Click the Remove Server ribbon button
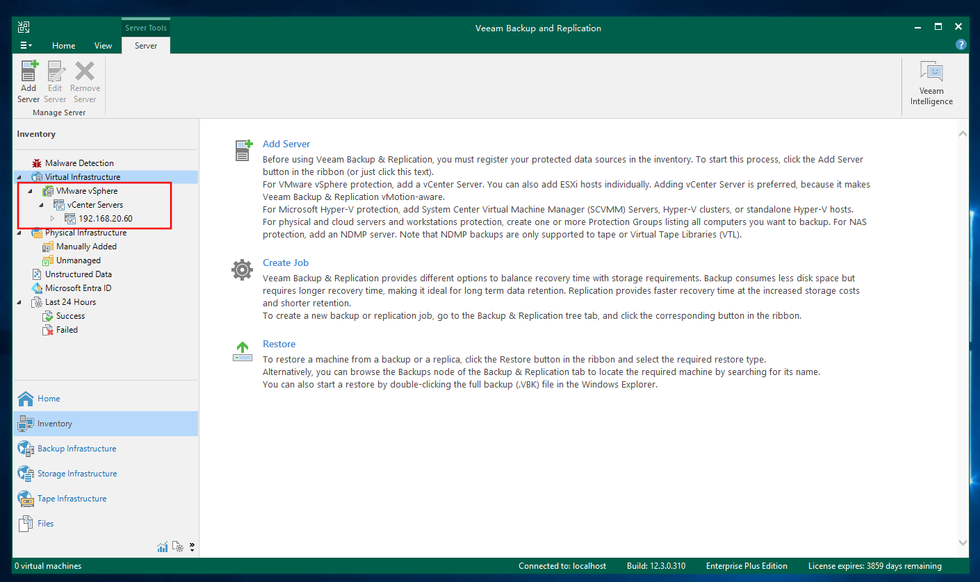The width and height of the screenshot is (980, 582). coord(85,82)
